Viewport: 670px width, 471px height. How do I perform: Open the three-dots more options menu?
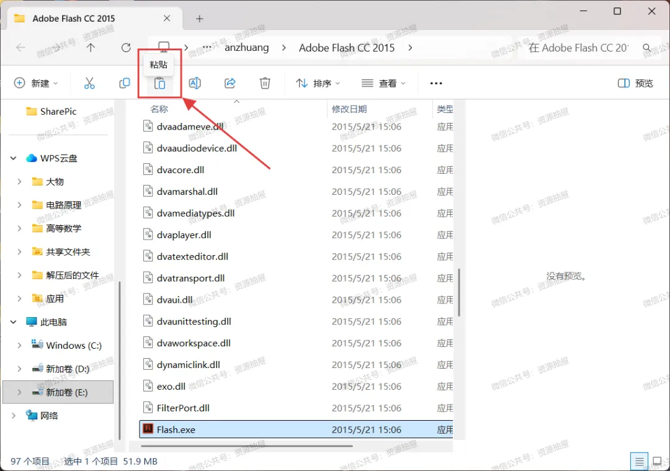tap(436, 83)
